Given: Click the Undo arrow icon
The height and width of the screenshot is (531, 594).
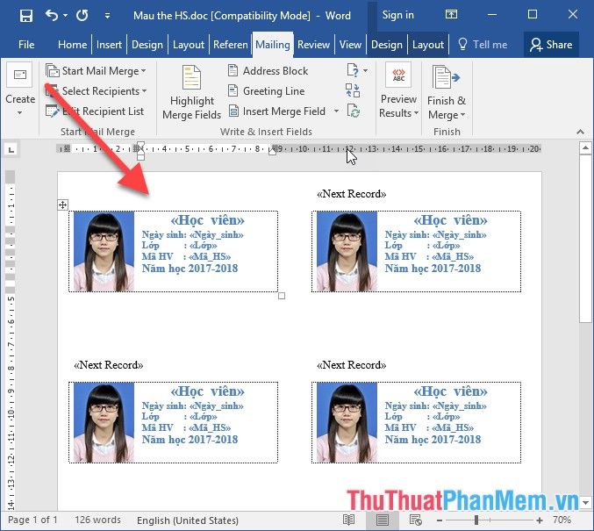Looking at the screenshot, I should [x=53, y=15].
